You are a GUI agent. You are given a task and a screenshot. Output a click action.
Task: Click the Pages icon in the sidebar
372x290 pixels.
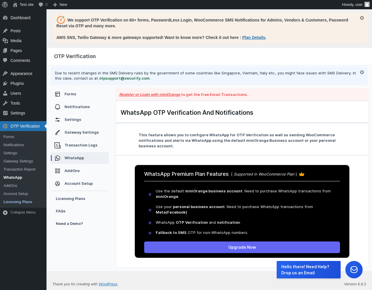click(x=5, y=51)
